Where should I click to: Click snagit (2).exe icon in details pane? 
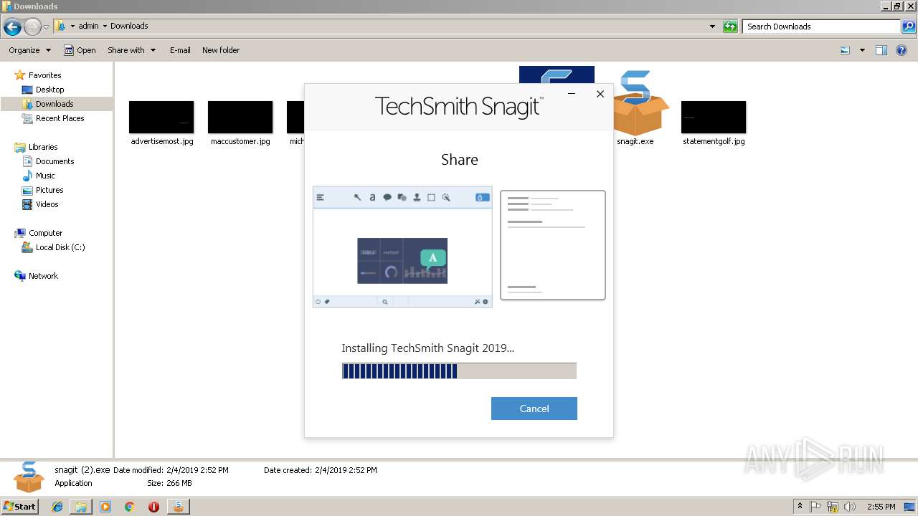[x=29, y=477]
